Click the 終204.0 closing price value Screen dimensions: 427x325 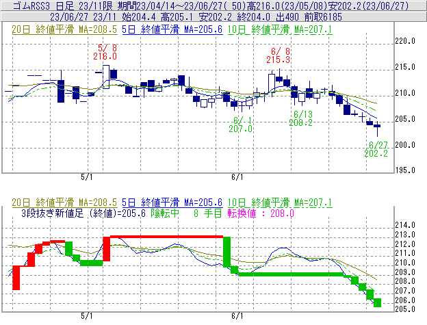pyautogui.click(x=253, y=17)
